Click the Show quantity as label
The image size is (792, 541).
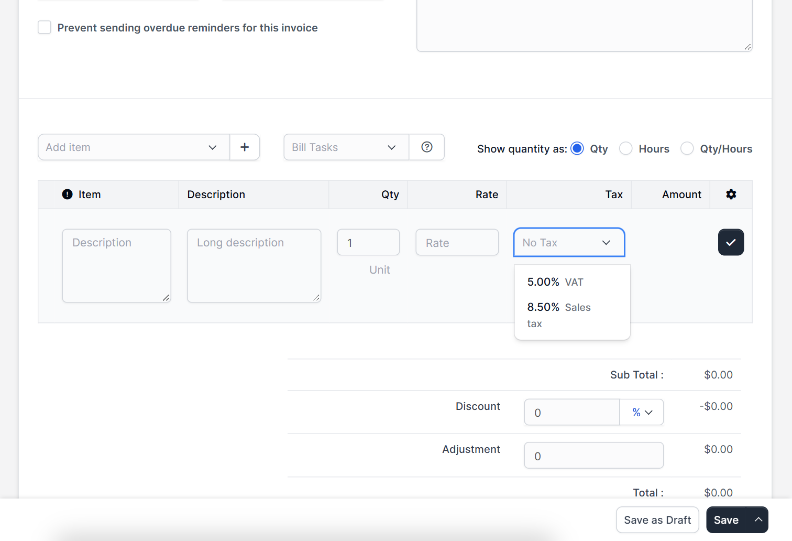pos(522,149)
